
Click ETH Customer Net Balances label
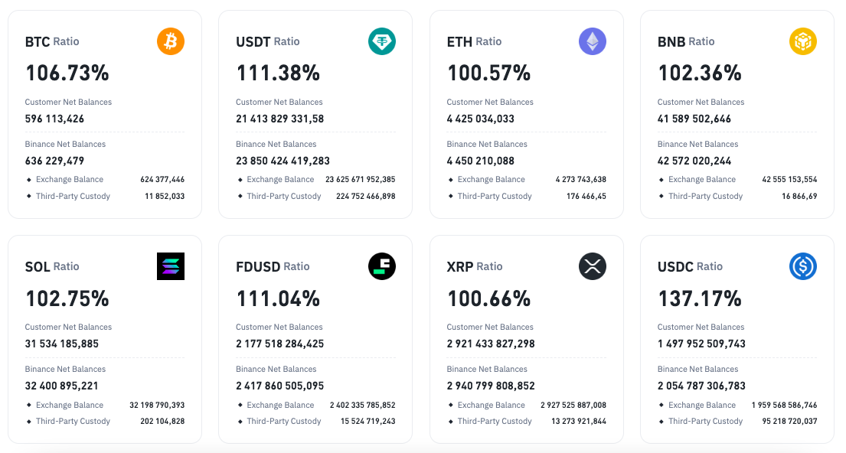(x=490, y=102)
